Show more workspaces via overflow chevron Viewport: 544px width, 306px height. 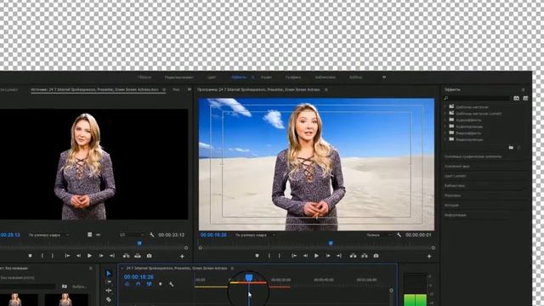(x=384, y=77)
